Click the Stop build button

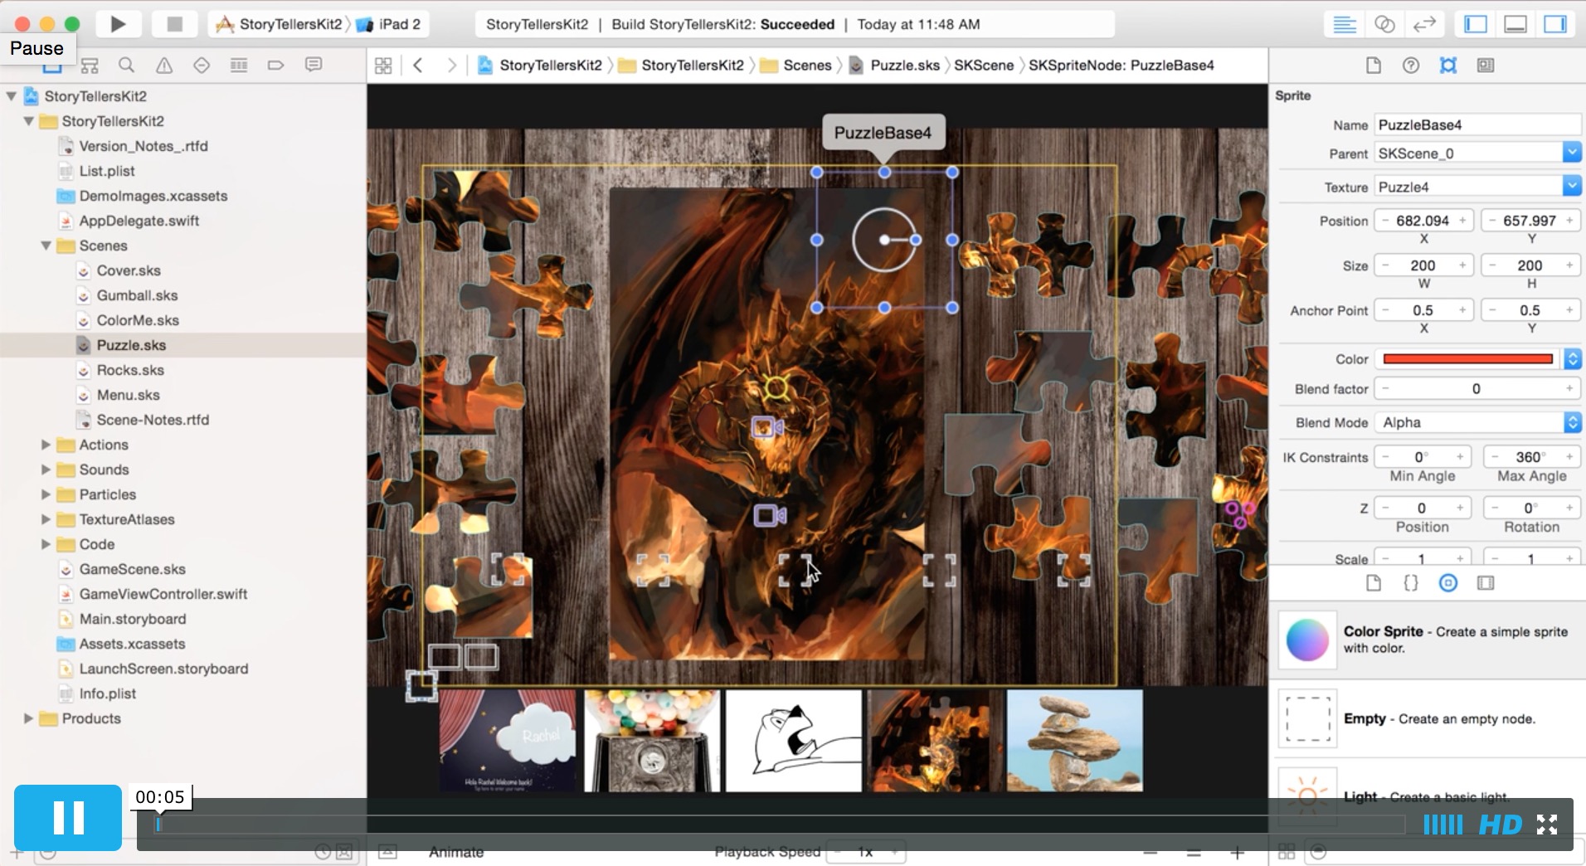coord(174,24)
